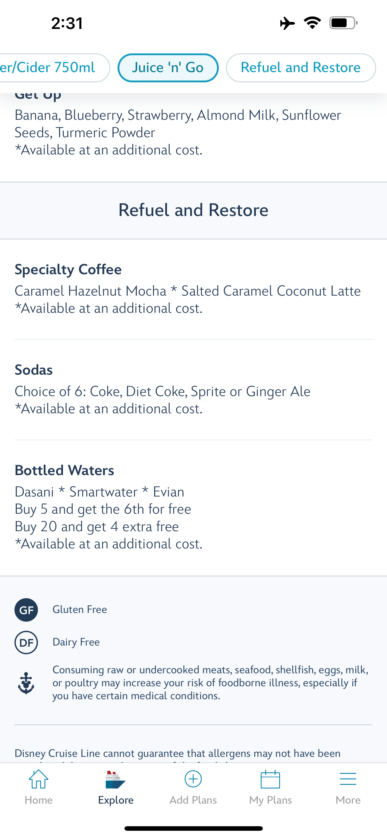Tap the Dairy Free legend label

76,642
